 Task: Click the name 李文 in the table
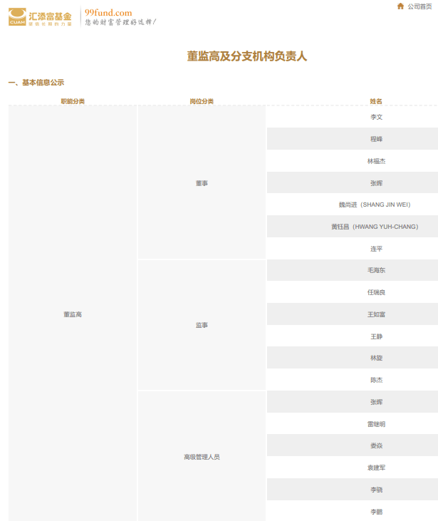pos(376,117)
